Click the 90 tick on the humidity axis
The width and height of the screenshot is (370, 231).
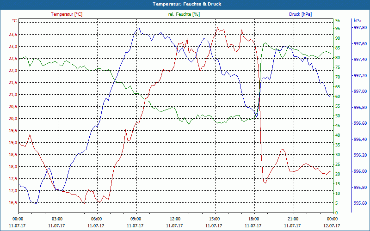[x=338, y=38]
